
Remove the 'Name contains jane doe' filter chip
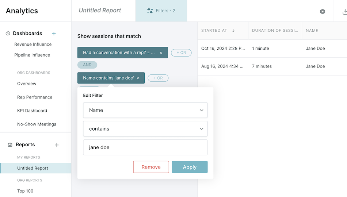point(138,78)
